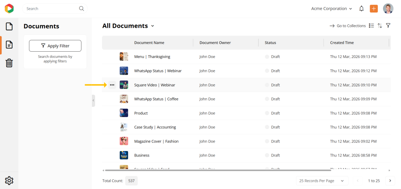Open settings gear in sidebar
The height and width of the screenshot is (189, 401).
9,180
